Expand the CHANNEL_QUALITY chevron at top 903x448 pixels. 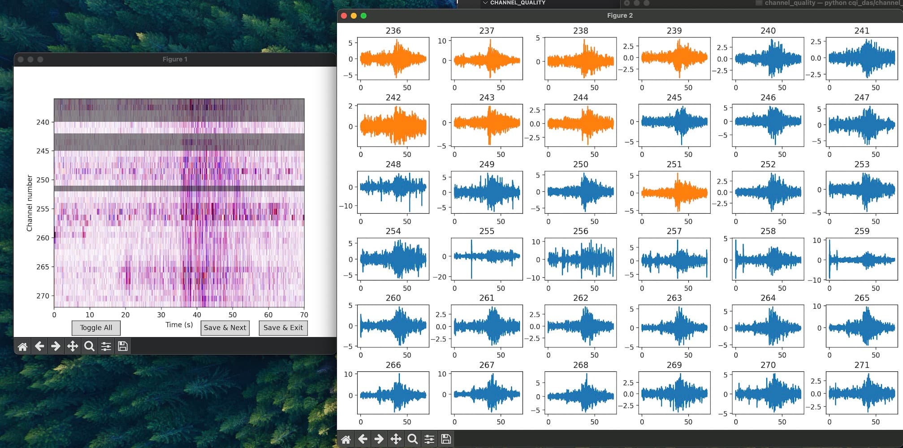click(485, 3)
